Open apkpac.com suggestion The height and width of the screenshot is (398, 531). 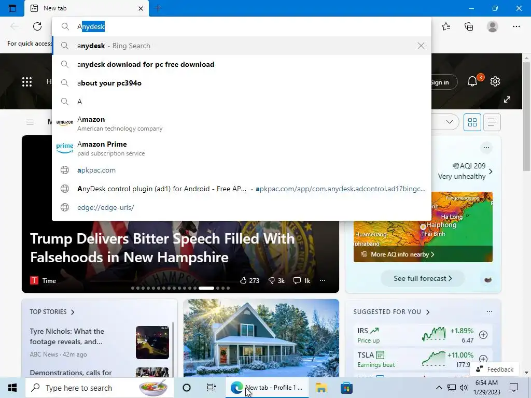point(242,170)
